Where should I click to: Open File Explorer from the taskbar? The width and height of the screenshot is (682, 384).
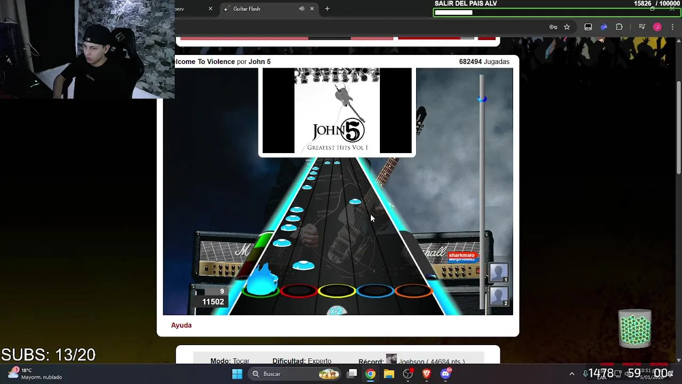tap(389, 374)
